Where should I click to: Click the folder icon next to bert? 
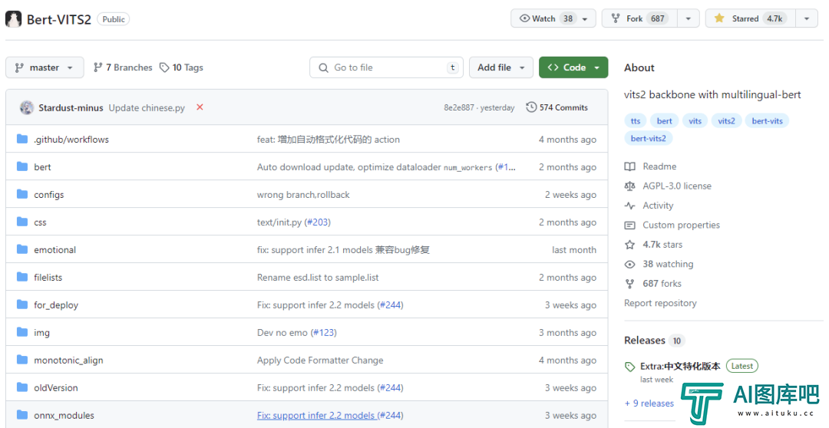click(22, 166)
